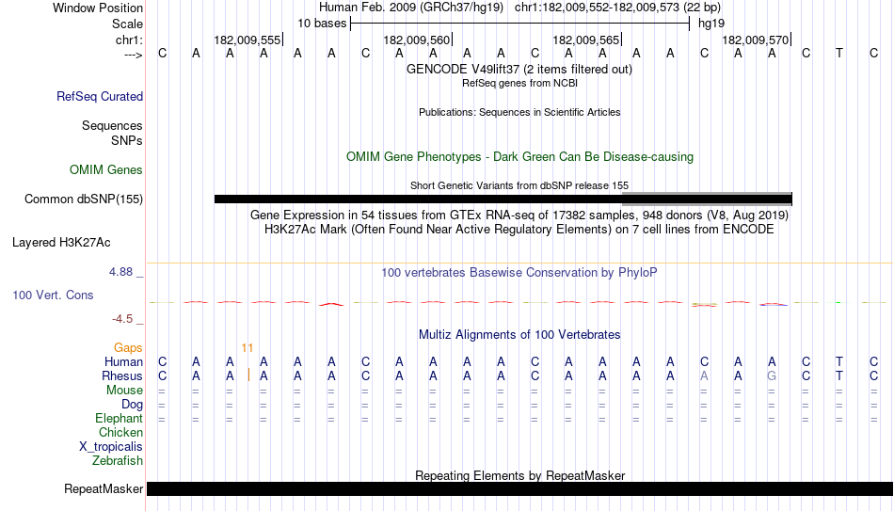
Task: Select the Chicken species row label
Action: pyautogui.click(x=120, y=432)
